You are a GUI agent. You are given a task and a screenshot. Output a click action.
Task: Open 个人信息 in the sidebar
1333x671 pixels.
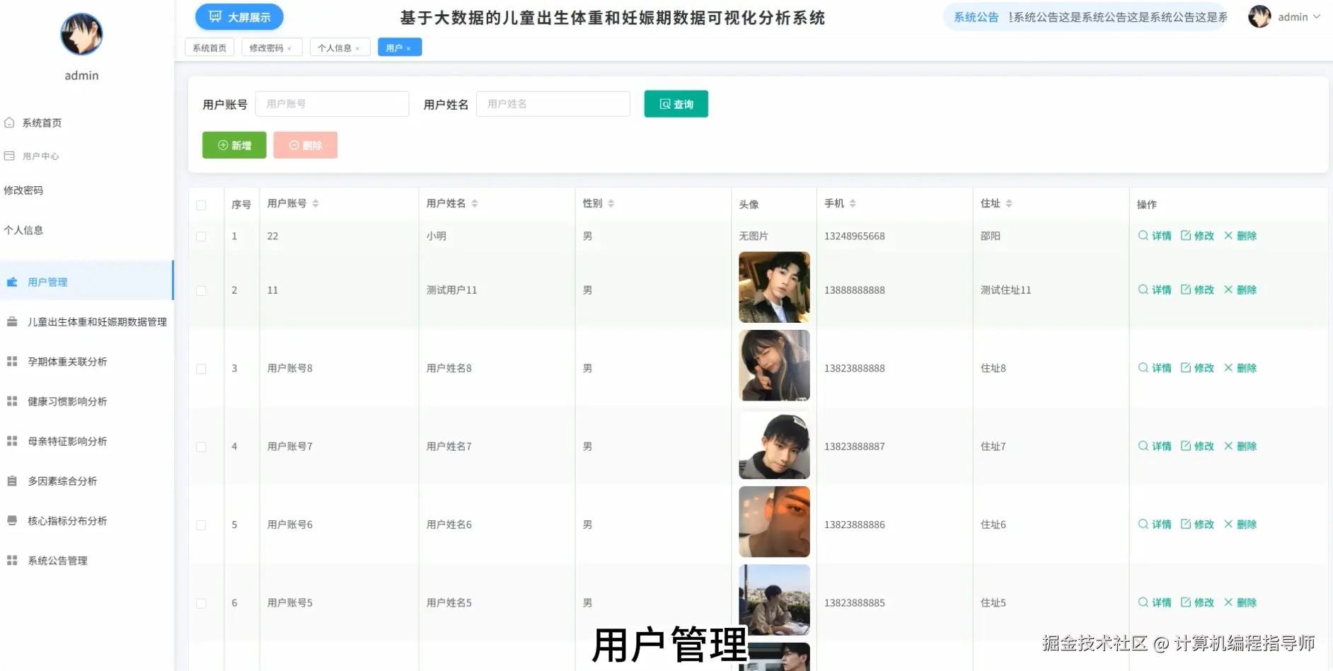tap(23, 229)
